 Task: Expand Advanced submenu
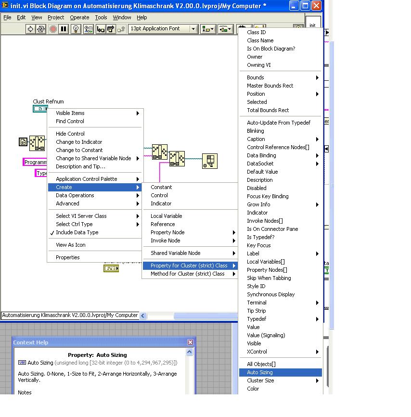(95, 204)
